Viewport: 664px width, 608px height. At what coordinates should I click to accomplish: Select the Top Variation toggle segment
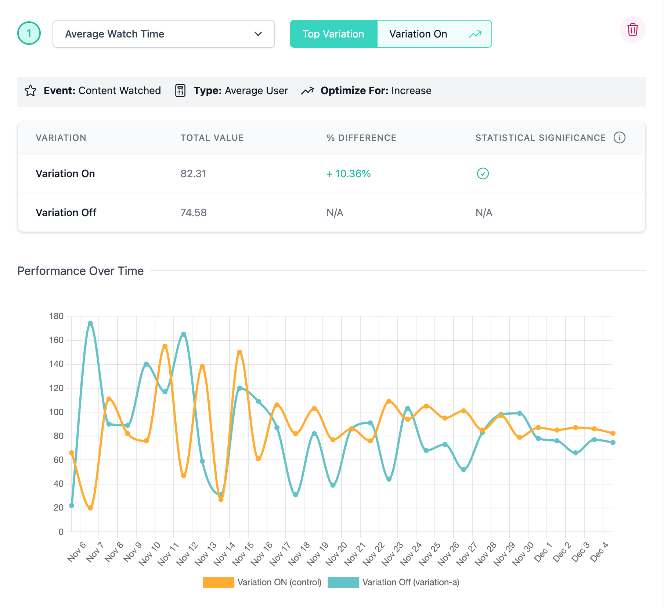pos(333,34)
